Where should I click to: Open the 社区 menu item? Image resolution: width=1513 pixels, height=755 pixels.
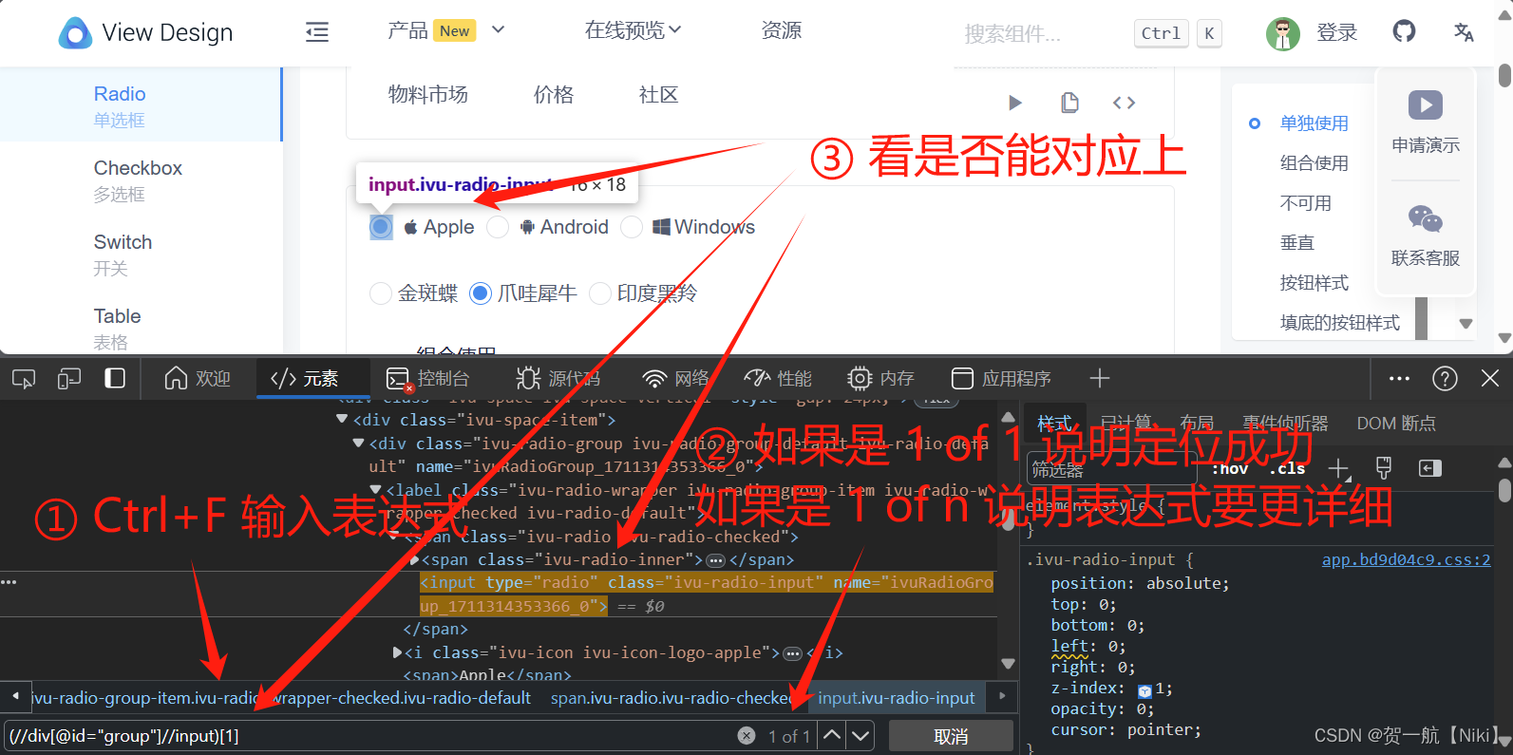(x=658, y=94)
